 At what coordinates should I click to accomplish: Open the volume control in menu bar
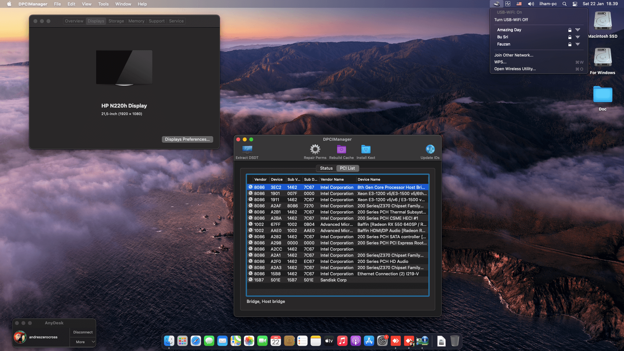point(531,4)
